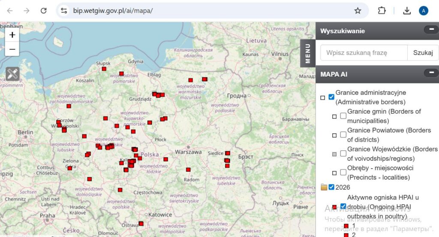The image size is (439, 237).
Task: Open the browser downloads panel
Action: tap(407, 11)
